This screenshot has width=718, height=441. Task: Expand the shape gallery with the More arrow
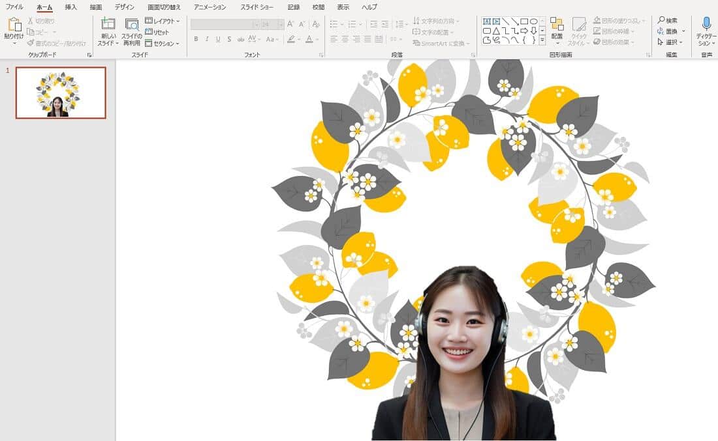542,39
